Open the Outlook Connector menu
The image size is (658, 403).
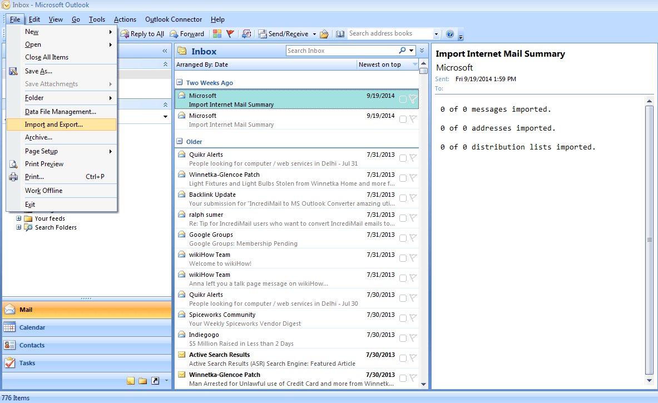click(174, 19)
